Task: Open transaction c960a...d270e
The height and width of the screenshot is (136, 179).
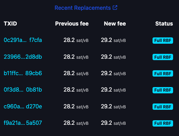Action: (23, 107)
